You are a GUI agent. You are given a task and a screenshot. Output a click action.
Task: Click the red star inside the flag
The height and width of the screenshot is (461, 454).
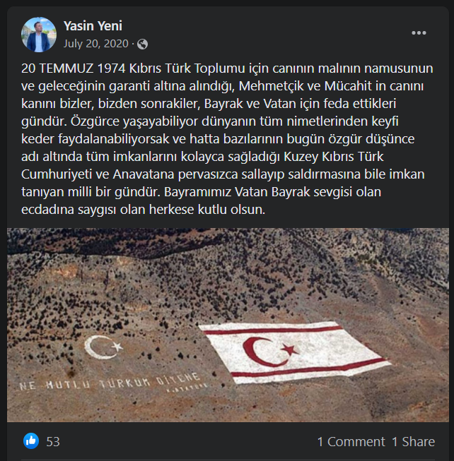click(290, 349)
